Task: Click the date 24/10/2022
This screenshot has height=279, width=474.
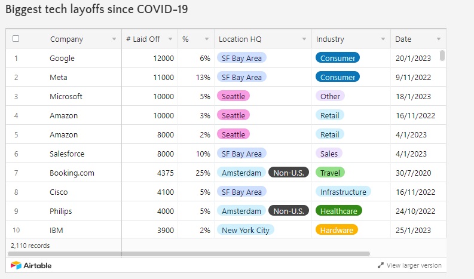Action: (x=415, y=211)
